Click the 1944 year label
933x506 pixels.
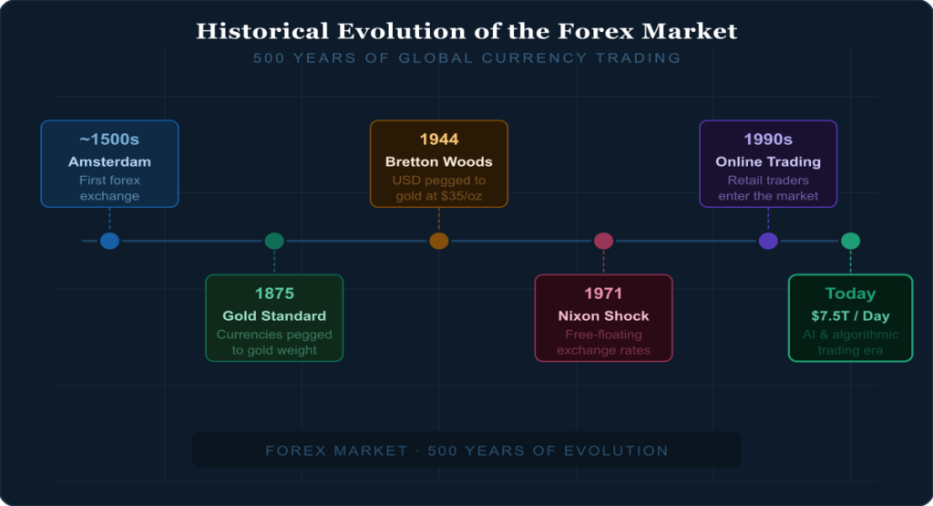point(438,139)
